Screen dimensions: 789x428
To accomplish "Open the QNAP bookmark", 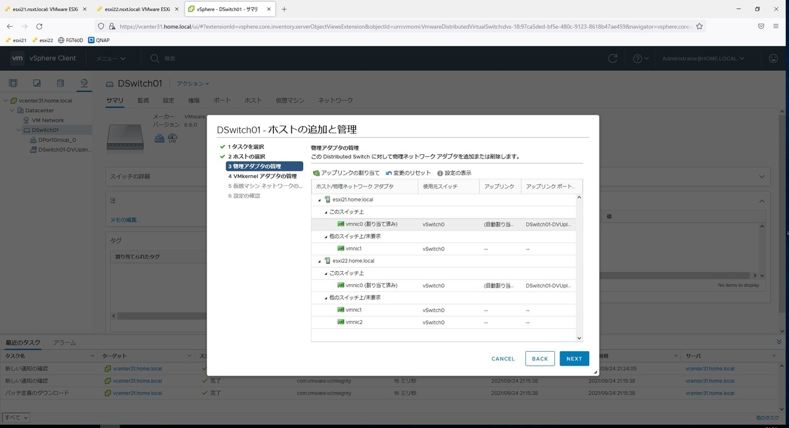I will (99, 40).
